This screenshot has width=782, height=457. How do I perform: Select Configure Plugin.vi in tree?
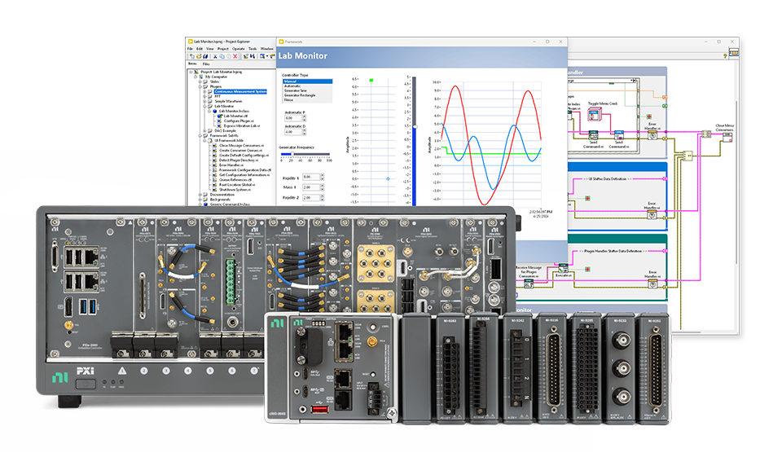(239, 121)
